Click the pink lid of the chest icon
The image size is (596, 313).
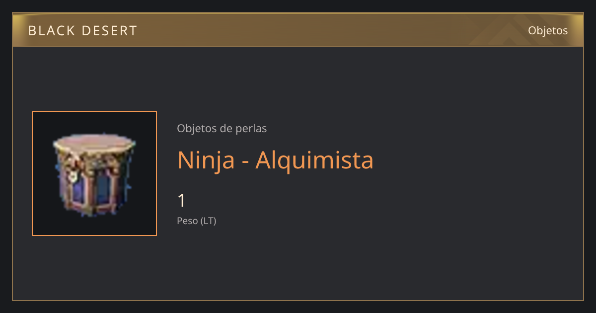point(94,144)
